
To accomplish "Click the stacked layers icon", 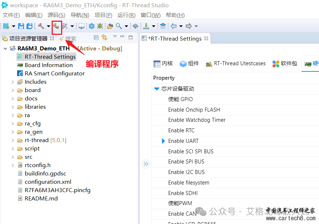I will [163, 26].
